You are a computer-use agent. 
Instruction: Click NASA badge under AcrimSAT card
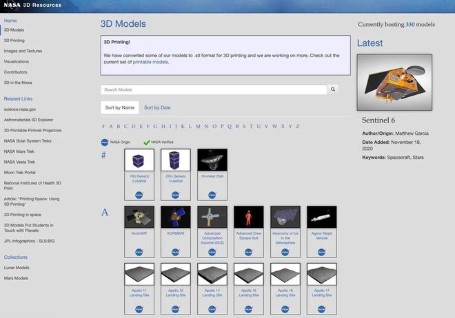tap(139, 252)
